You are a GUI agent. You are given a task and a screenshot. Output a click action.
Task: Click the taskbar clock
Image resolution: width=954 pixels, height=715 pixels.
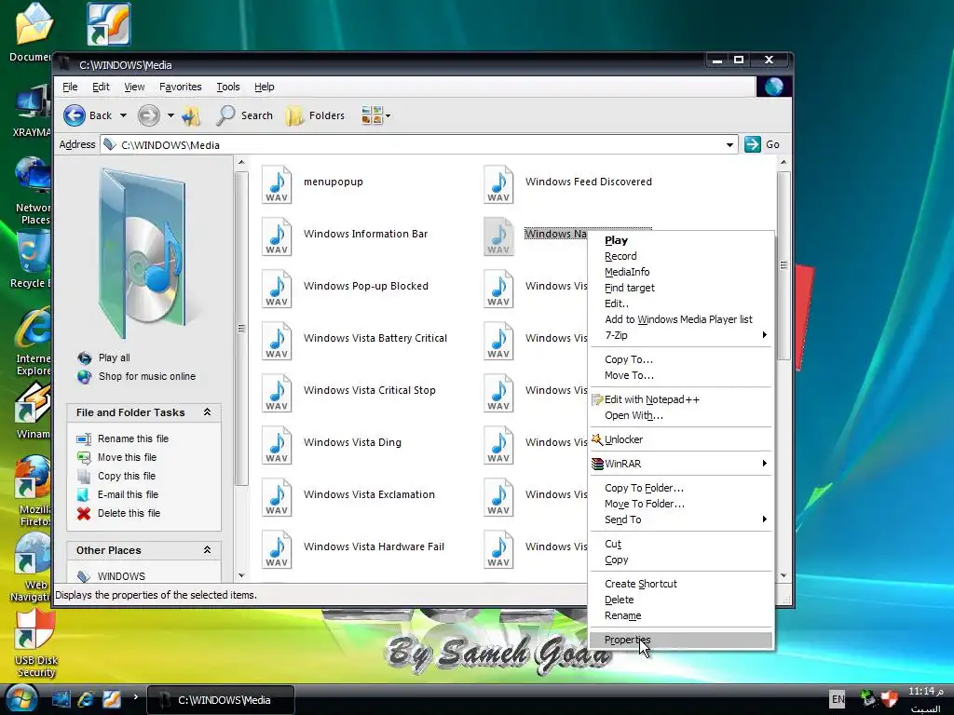pyautogui.click(x=925, y=699)
